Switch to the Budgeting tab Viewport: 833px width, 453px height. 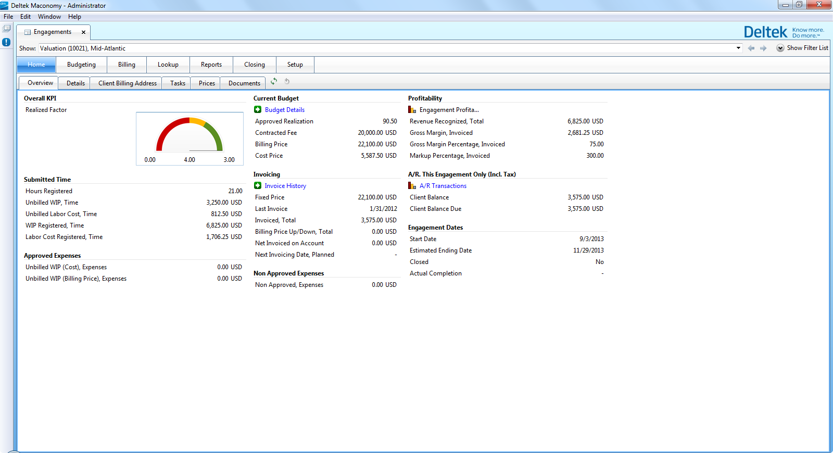point(81,65)
